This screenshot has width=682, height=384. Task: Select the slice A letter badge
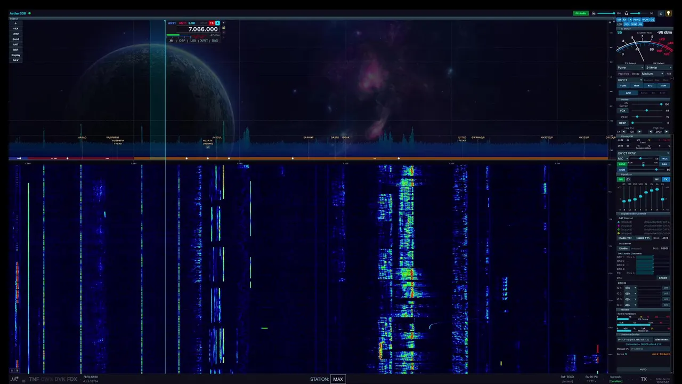point(217,23)
